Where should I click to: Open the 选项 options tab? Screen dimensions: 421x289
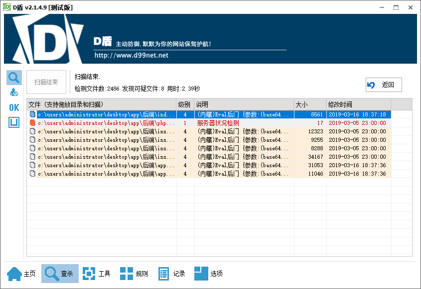[x=209, y=274]
